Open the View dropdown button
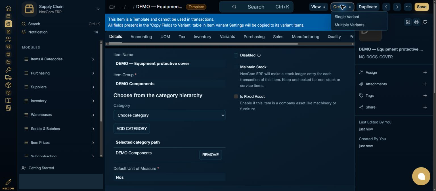The image size is (436, 191). coord(318,7)
